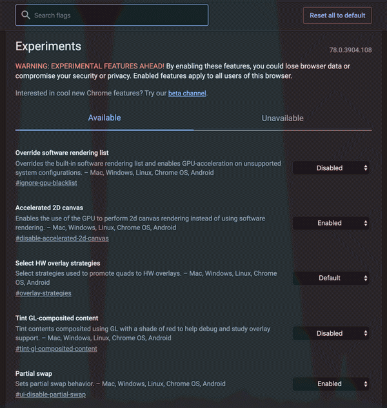Screen dimensions: 387x408
Task: Click the Accelerated 2D canvas title
Action: [49, 208]
